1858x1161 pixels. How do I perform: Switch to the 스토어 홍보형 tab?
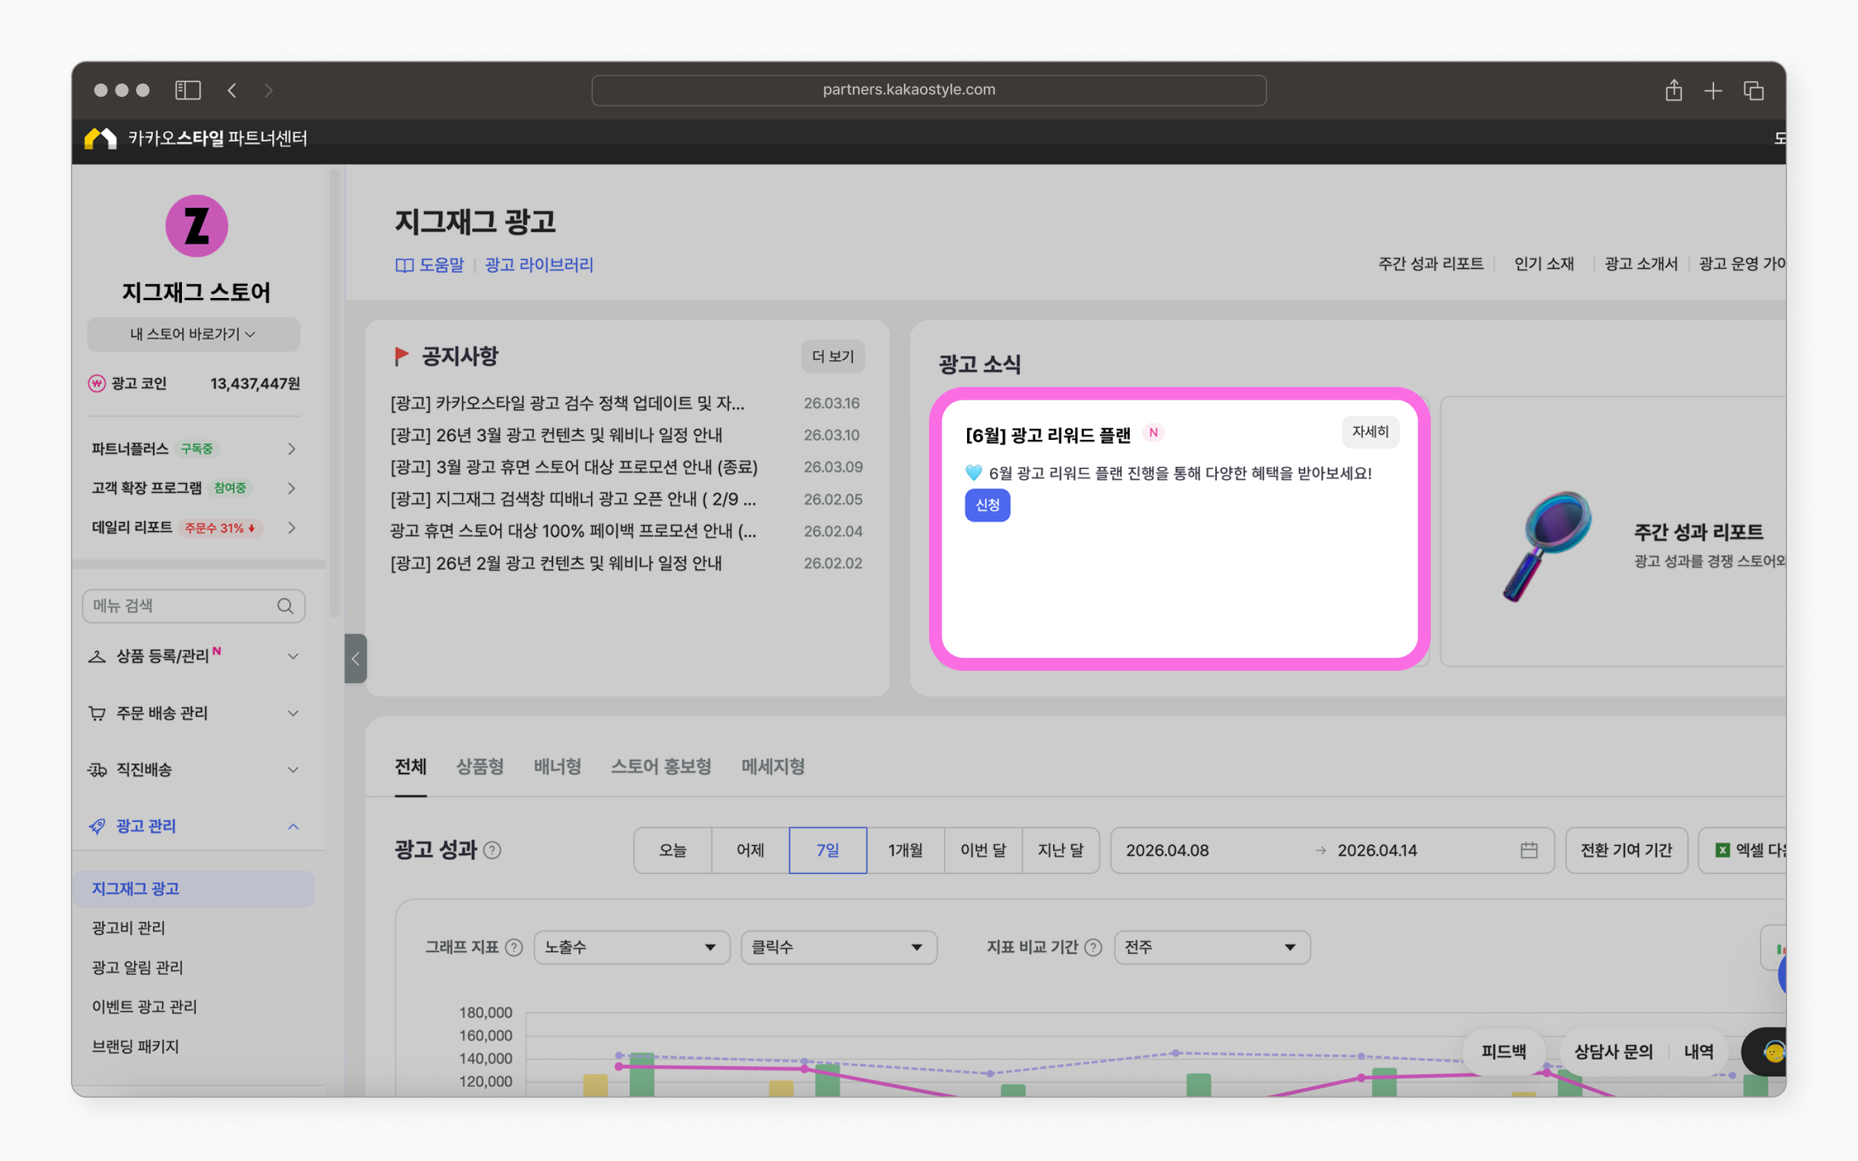[x=661, y=766]
